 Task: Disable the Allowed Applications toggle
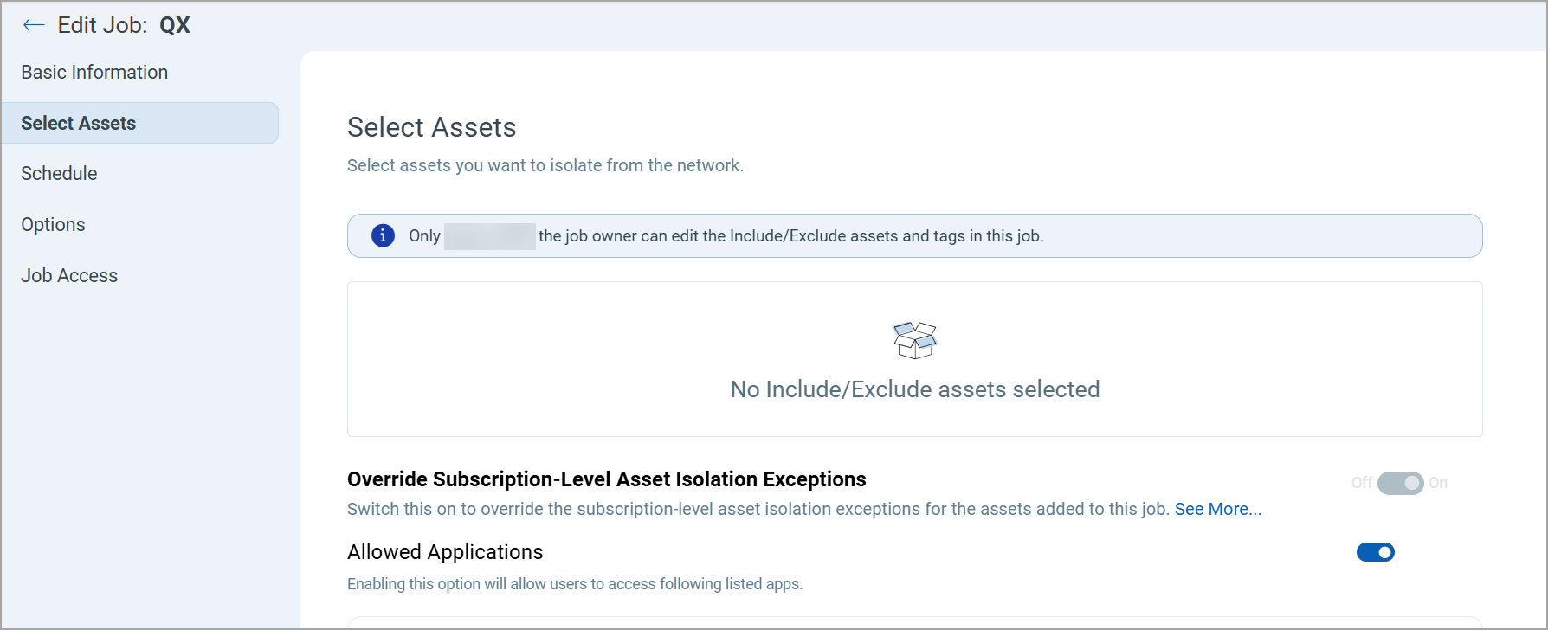click(x=1375, y=552)
